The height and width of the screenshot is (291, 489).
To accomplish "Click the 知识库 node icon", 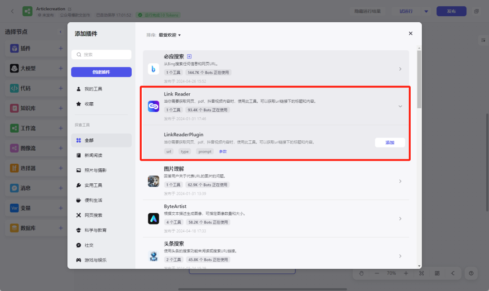I will click(14, 108).
